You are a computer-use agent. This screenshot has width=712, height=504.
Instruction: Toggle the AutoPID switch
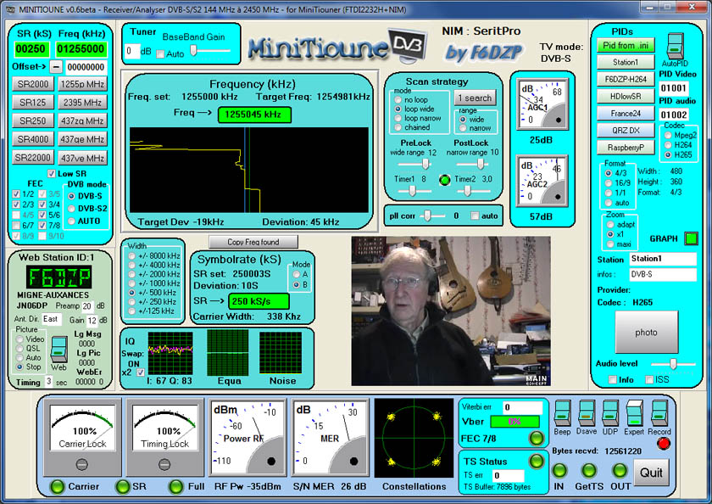[x=676, y=47]
